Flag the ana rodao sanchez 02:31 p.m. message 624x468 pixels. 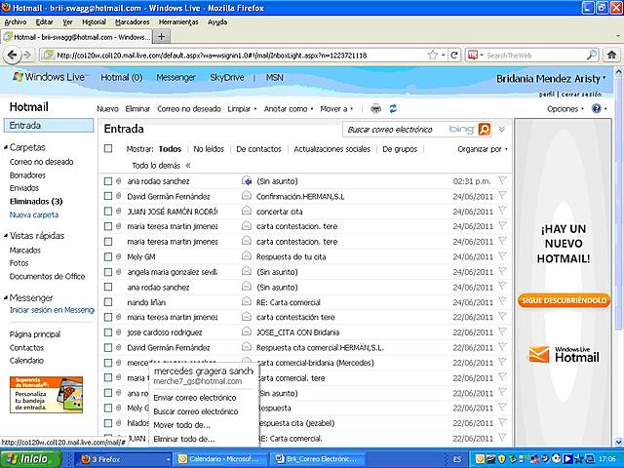[x=502, y=180]
